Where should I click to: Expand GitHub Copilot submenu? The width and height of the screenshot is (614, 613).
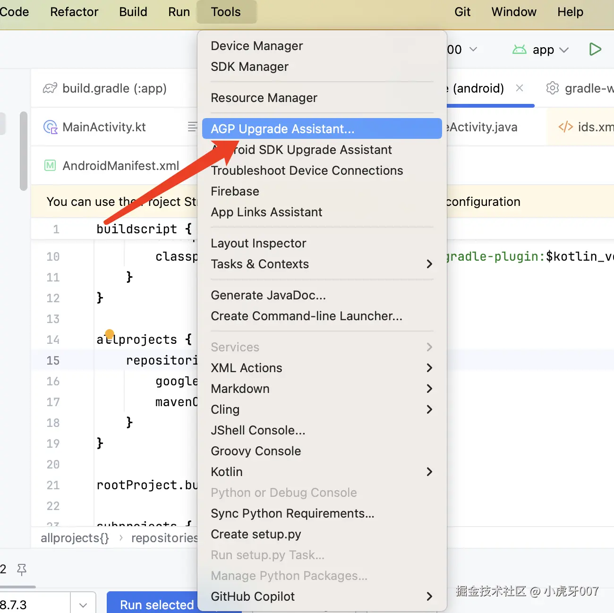click(x=322, y=596)
